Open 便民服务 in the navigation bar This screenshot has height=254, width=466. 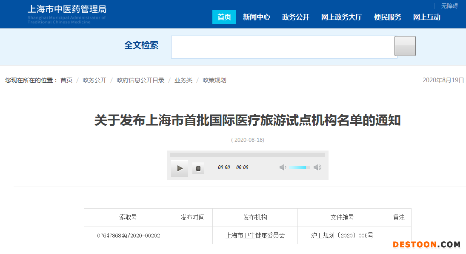point(387,17)
